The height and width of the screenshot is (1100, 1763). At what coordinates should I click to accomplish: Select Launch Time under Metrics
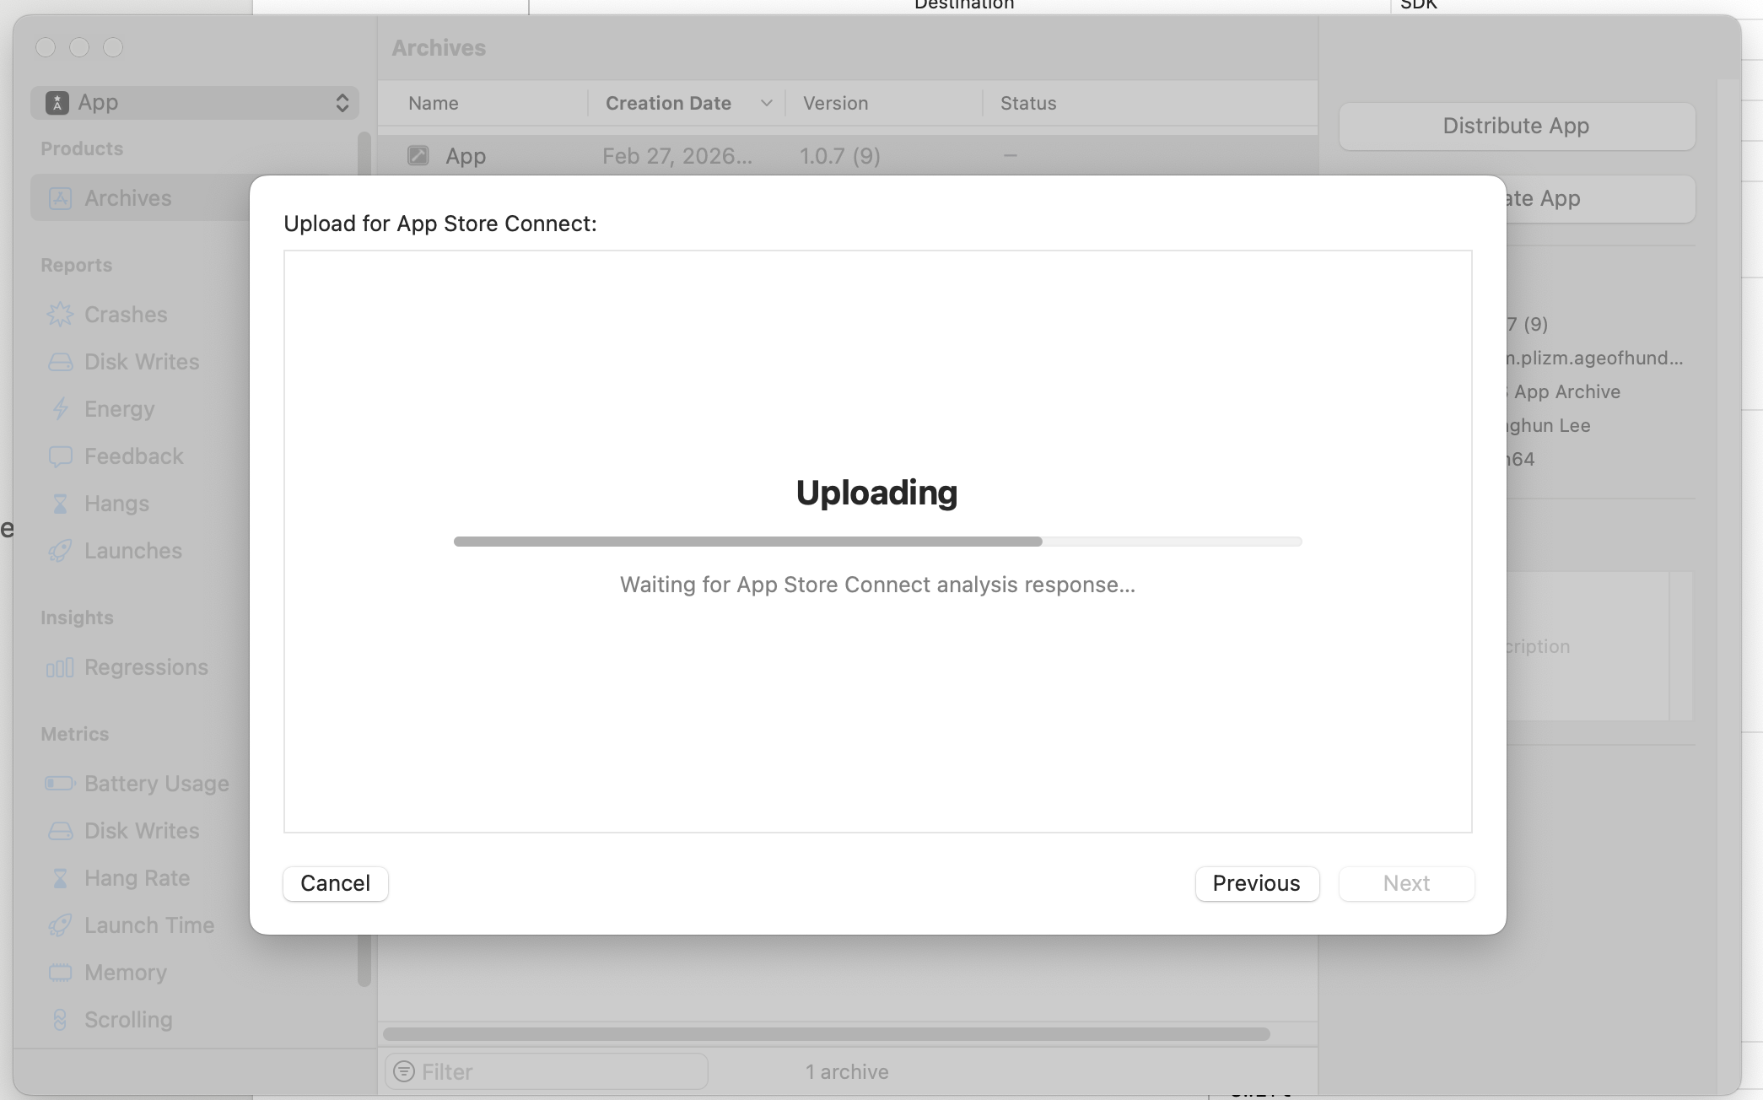[149, 925]
